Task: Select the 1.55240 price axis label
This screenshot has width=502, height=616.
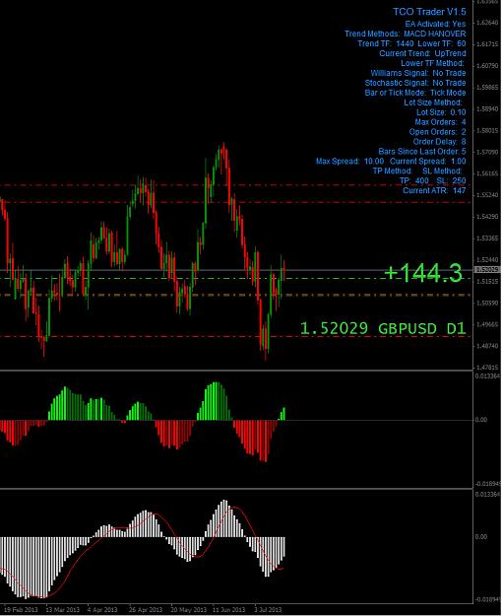Action: (486, 195)
